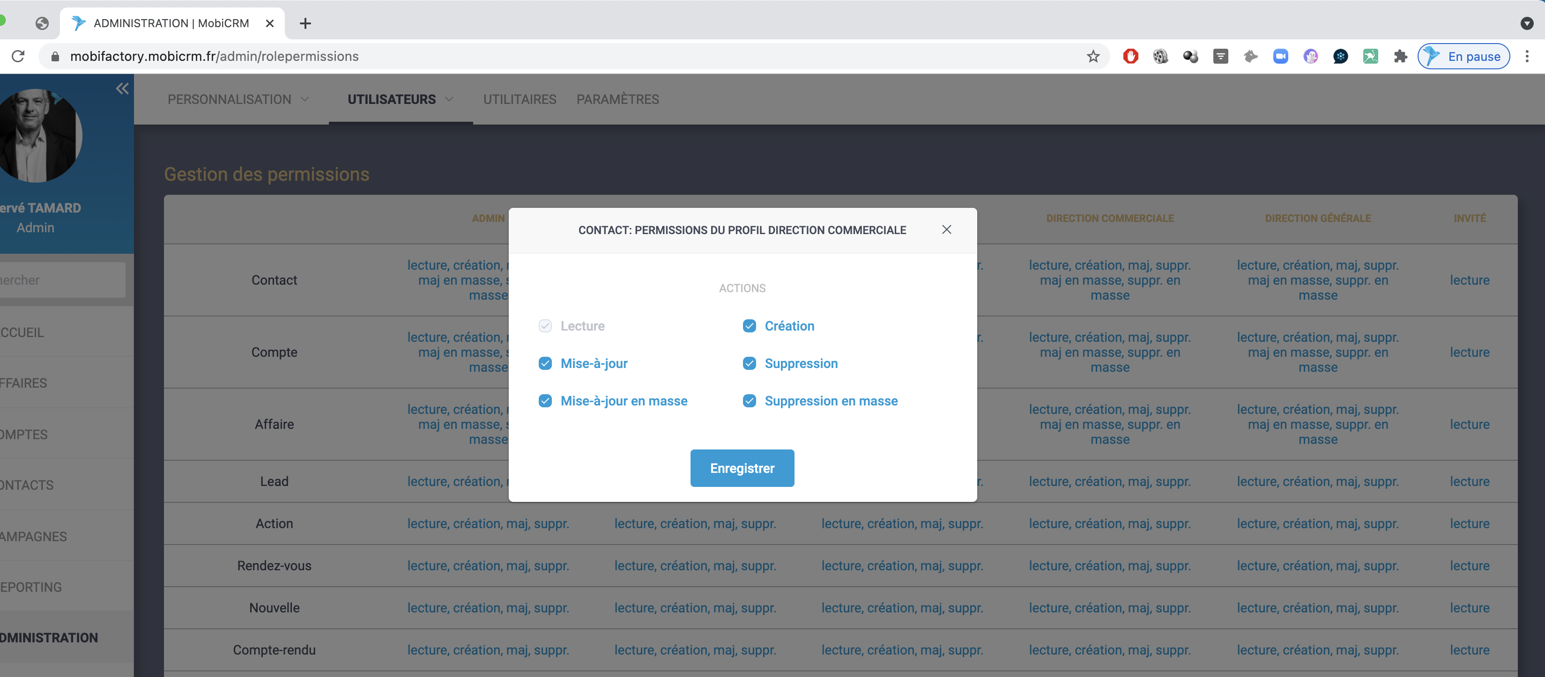Expand the UTILISATEURS dropdown menu

click(400, 100)
